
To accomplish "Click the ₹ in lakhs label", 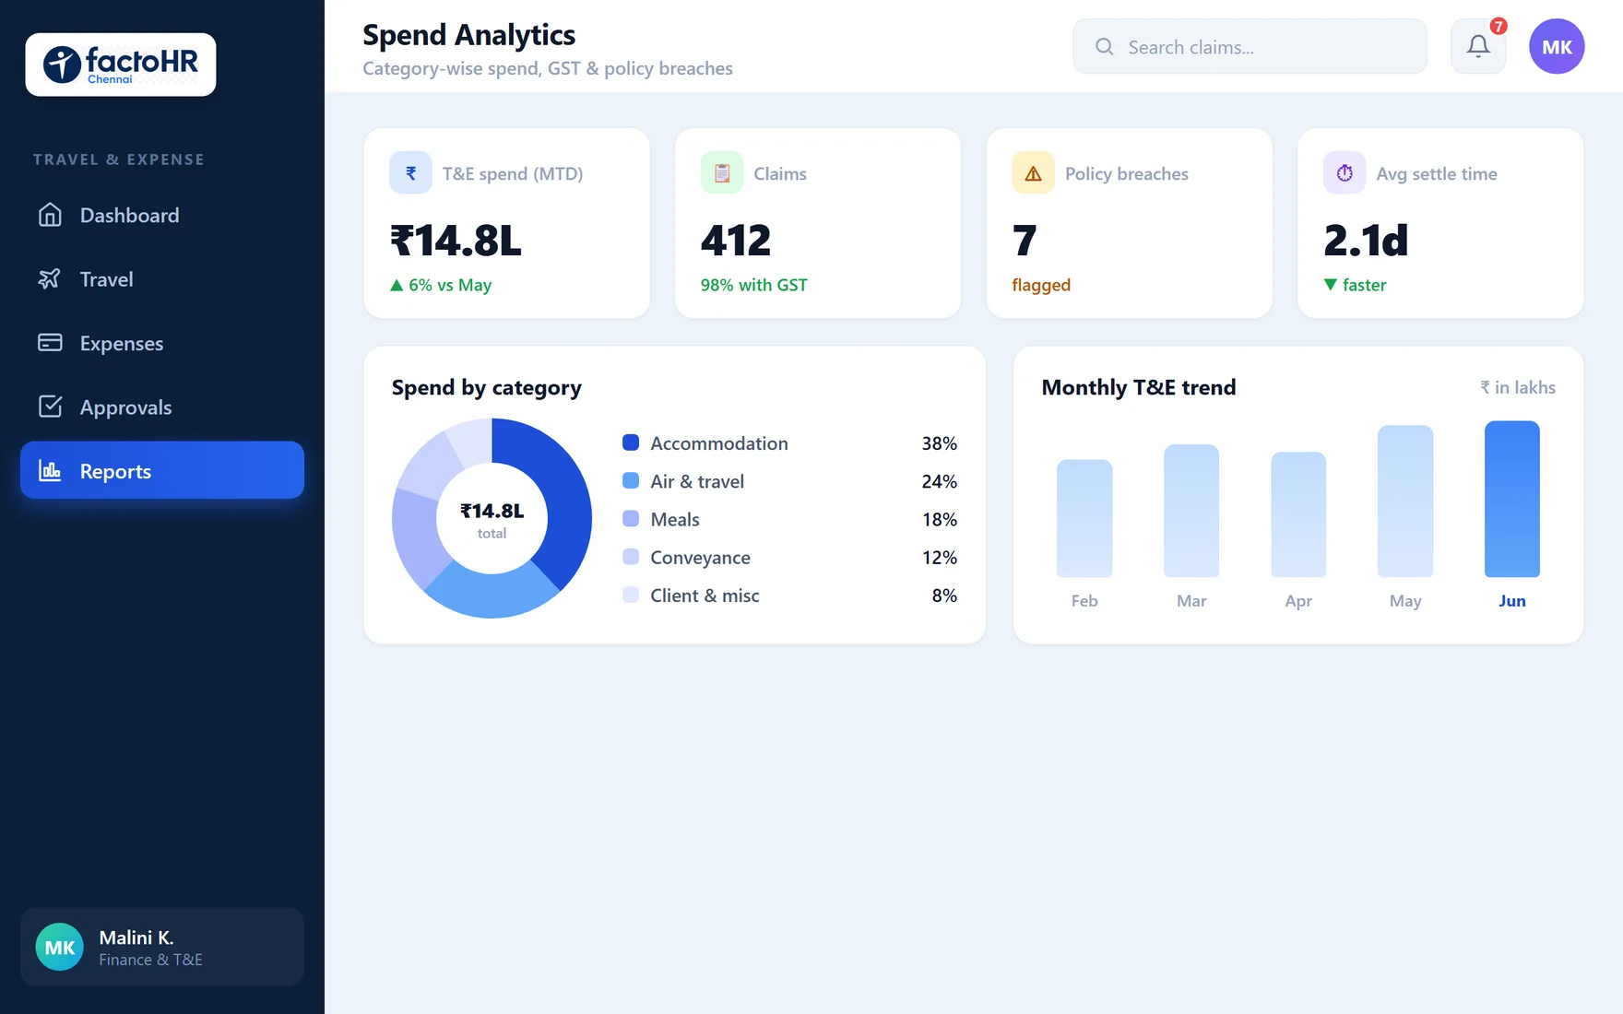I will [x=1518, y=387].
